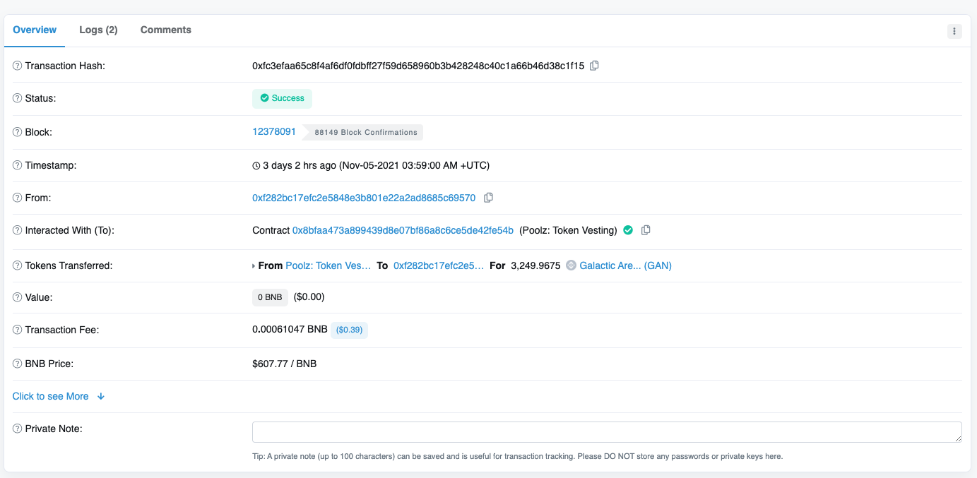977x478 pixels.
Task: Open the Galactic Are... (GAN) token link
Action: [625, 265]
